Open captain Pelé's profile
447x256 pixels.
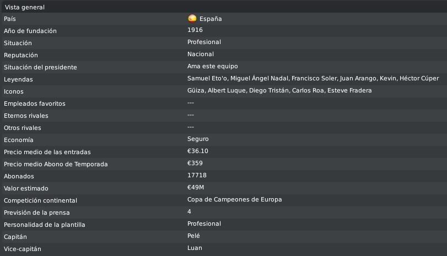pyautogui.click(x=193, y=236)
